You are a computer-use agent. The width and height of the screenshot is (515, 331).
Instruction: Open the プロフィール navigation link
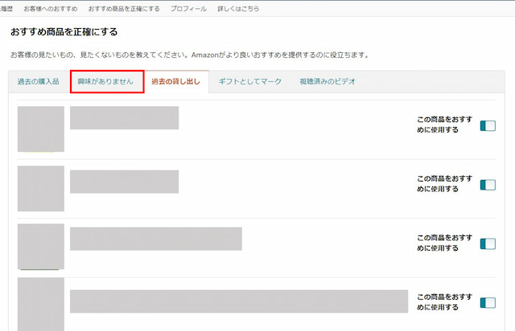(188, 9)
